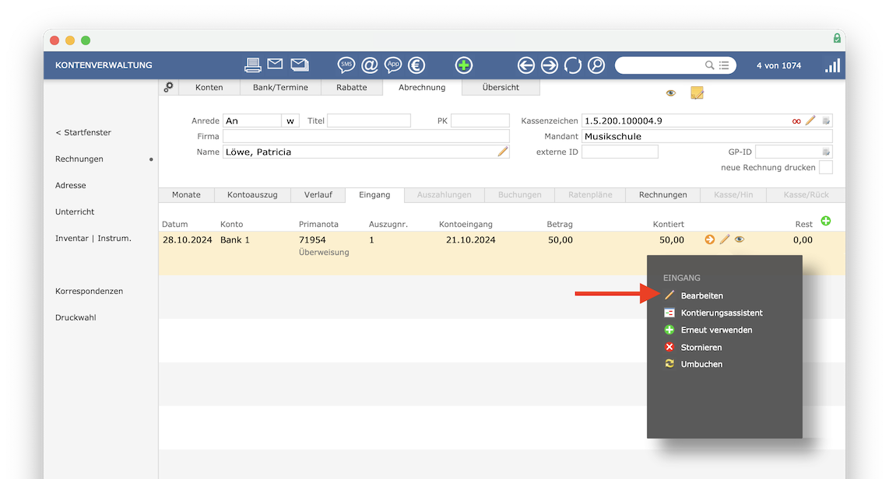889x479 pixels.
Task: Open the Anrede field showing 'An'
Action: click(x=252, y=121)
